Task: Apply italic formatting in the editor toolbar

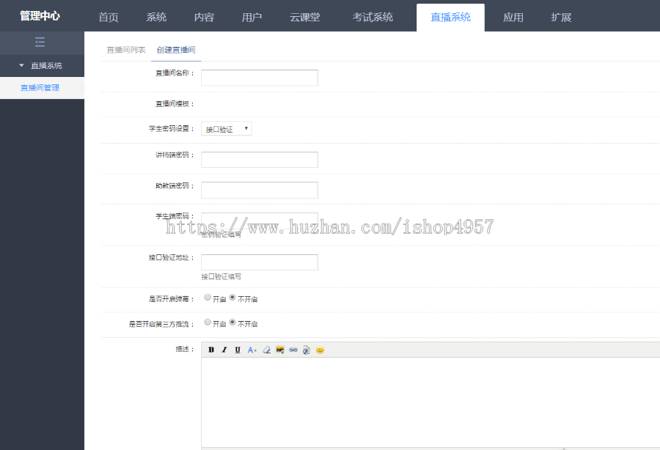Action: pos(224,350)
